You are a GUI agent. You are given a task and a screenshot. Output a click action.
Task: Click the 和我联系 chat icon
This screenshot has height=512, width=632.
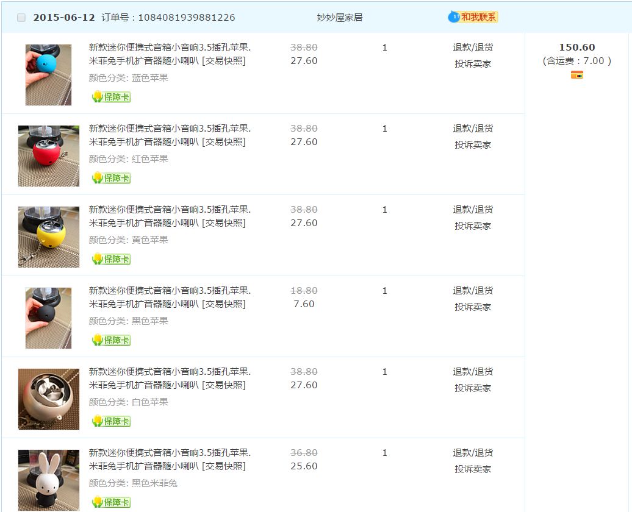coord(473,17)
